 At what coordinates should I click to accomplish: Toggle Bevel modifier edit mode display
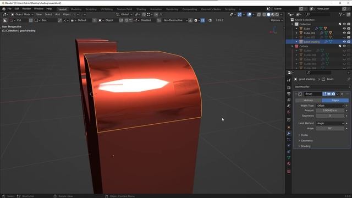coord(324,94)
